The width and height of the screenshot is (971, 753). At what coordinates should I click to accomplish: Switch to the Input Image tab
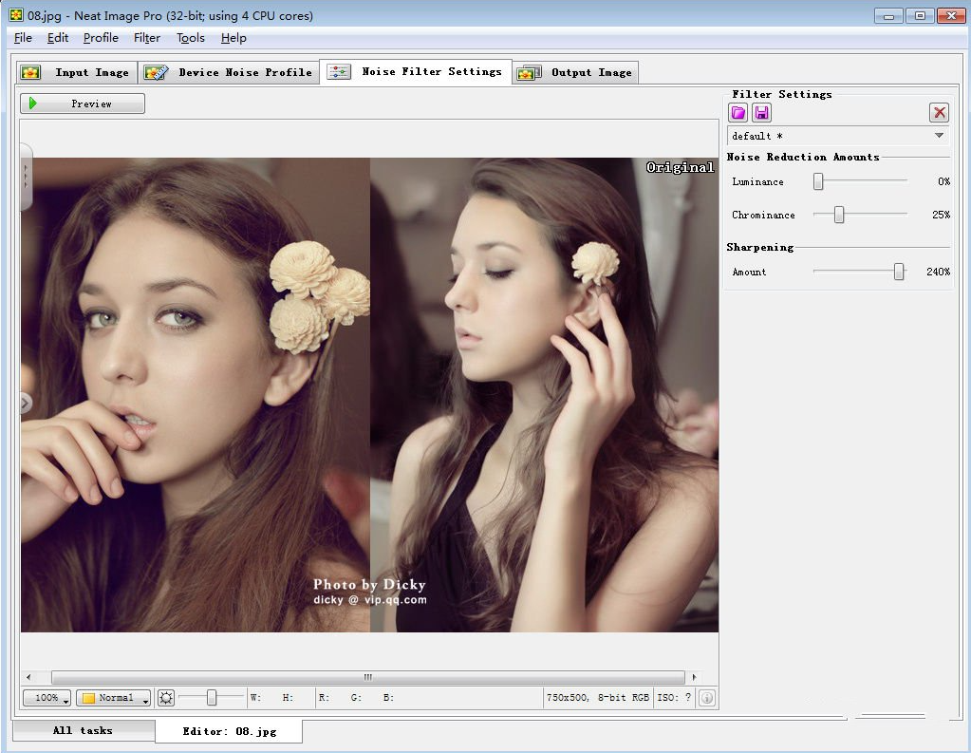pos(77,72)
